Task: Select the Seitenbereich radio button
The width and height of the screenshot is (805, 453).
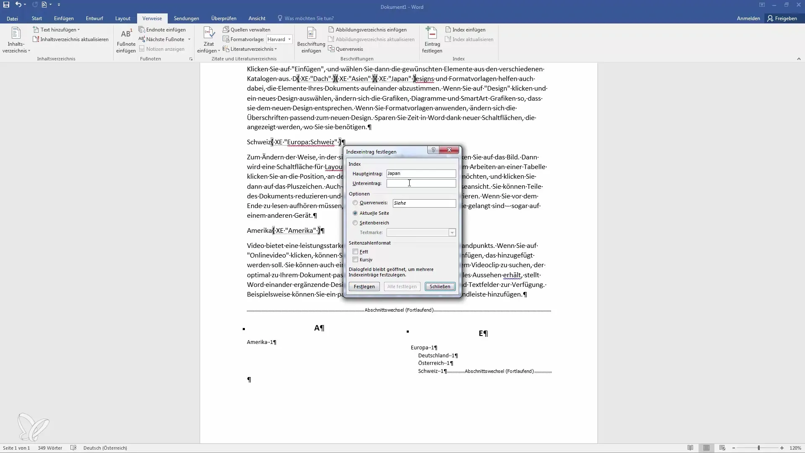Action: (x=355, y=223)
